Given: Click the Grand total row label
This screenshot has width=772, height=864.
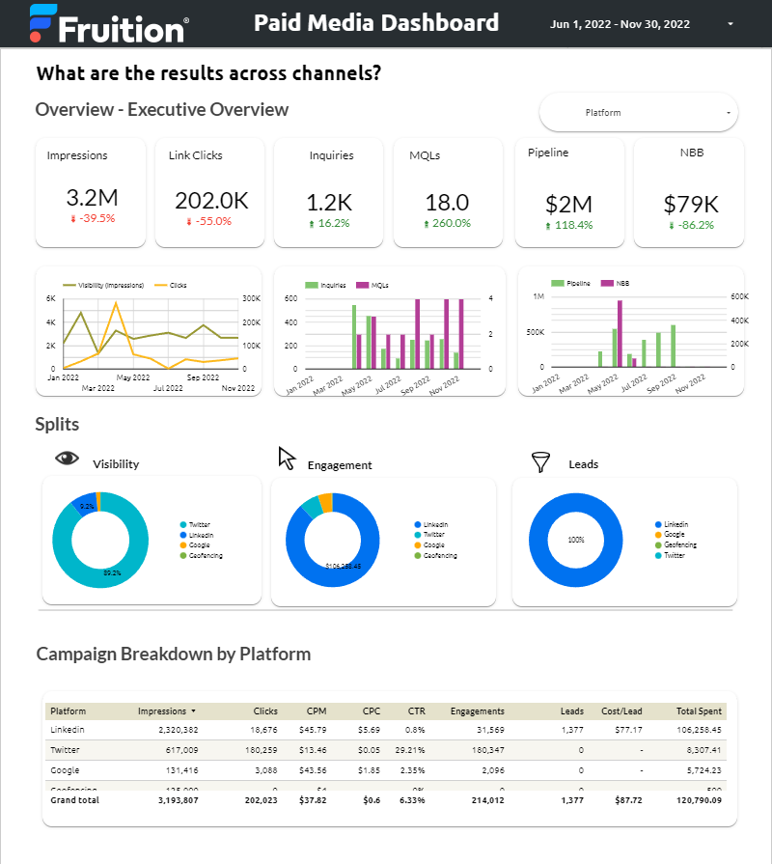Looking at the screenshot, I should pyautogui.click(x=75, y=800).
